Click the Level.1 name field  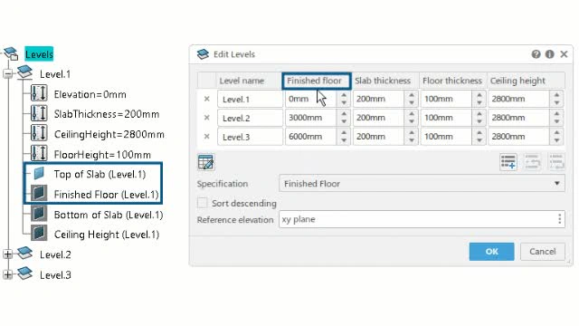click(250, 99)
